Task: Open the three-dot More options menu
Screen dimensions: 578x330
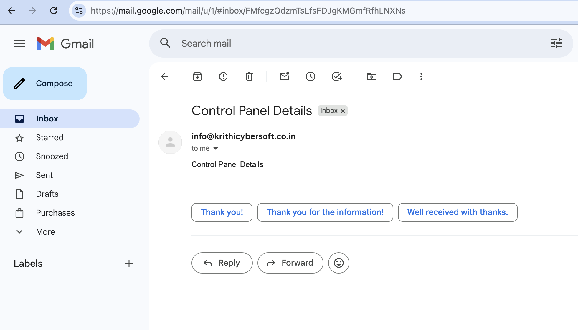Action: coord(421,77)
